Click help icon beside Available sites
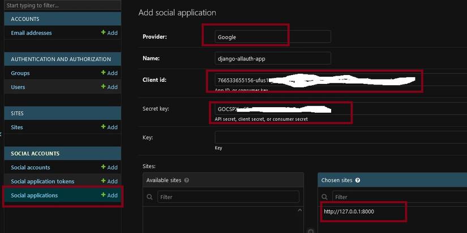This screenshot has height=233, width=467. (x=187, y=180)
